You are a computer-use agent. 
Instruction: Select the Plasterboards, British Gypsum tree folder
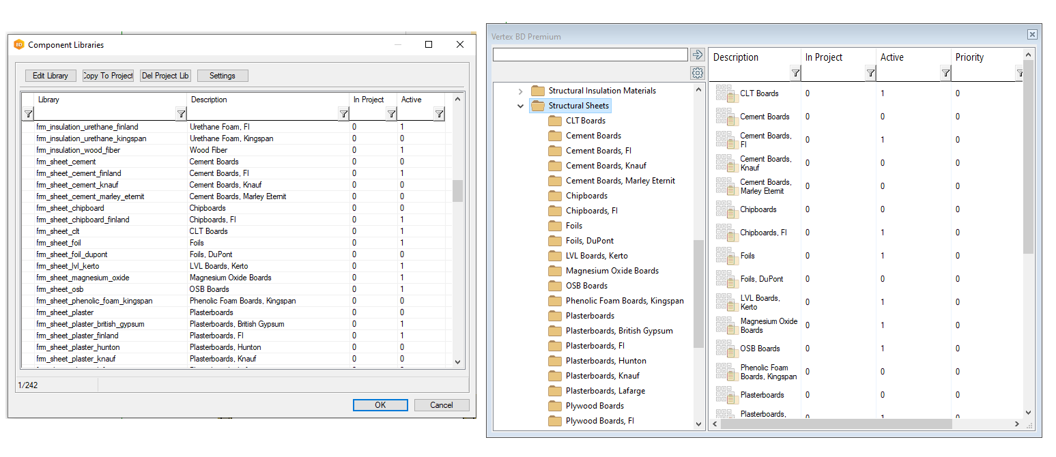pos(619,331)
